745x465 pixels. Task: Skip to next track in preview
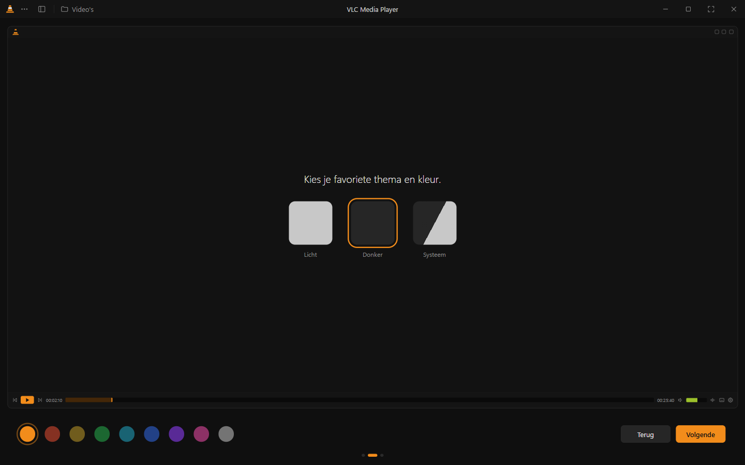[x=40, y=400]
